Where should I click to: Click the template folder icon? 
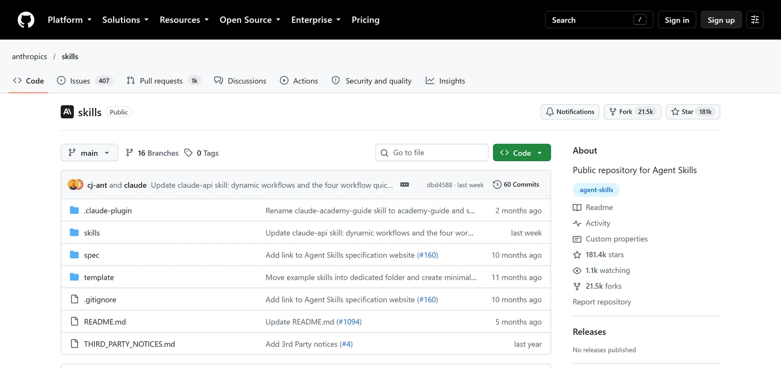point(74,277)
